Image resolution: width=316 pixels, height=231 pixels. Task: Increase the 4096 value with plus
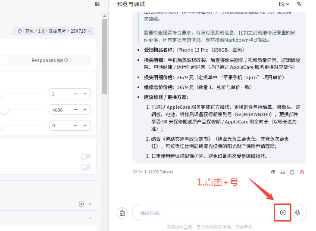click(85, 110)
